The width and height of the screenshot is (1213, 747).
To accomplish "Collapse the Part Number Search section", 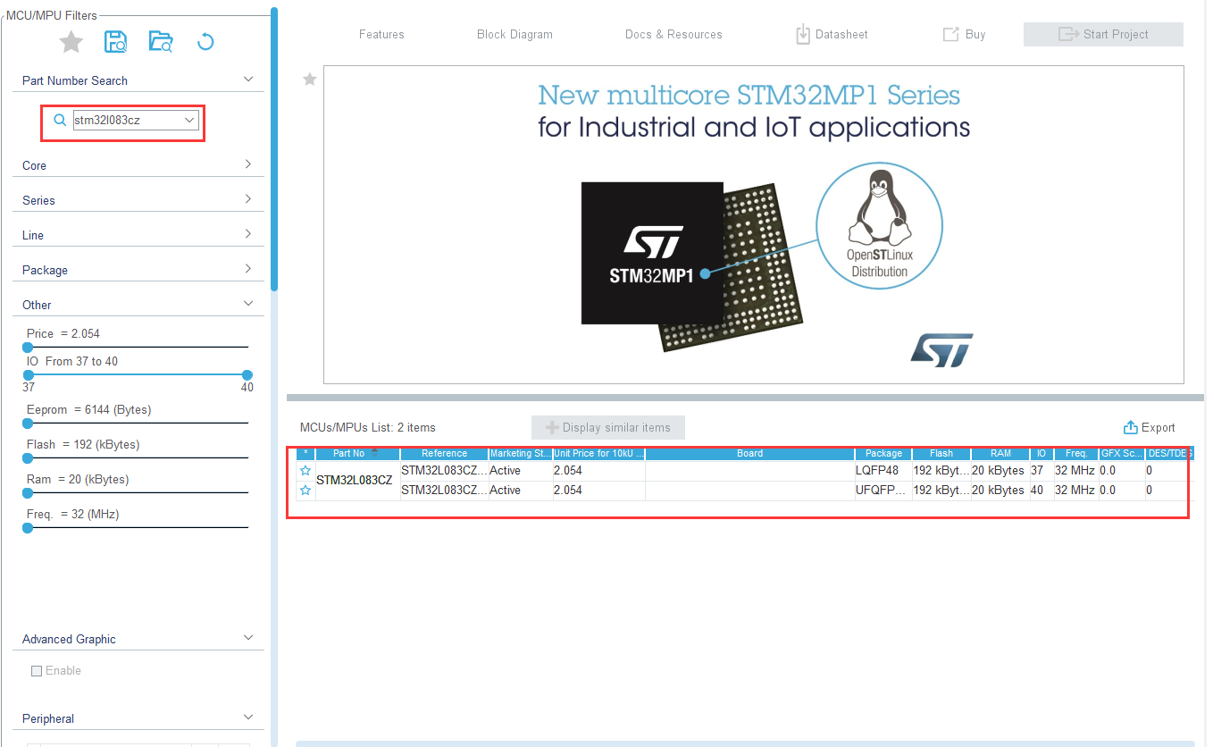I will coord(248,80).
